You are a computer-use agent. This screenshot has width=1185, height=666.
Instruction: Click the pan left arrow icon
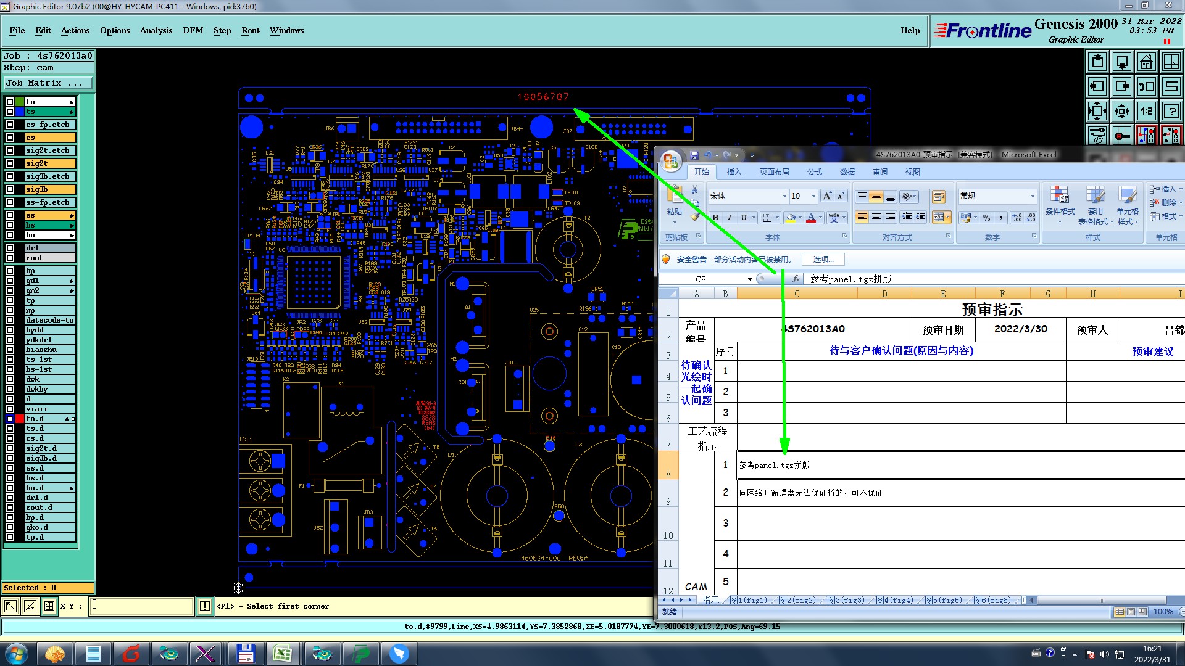coord(1097,86)
